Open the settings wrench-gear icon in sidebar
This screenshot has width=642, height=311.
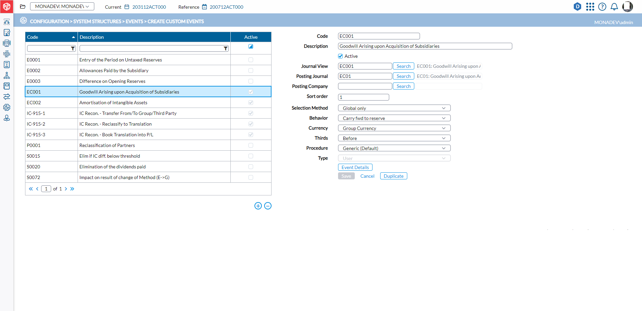(x=7, y=107)
